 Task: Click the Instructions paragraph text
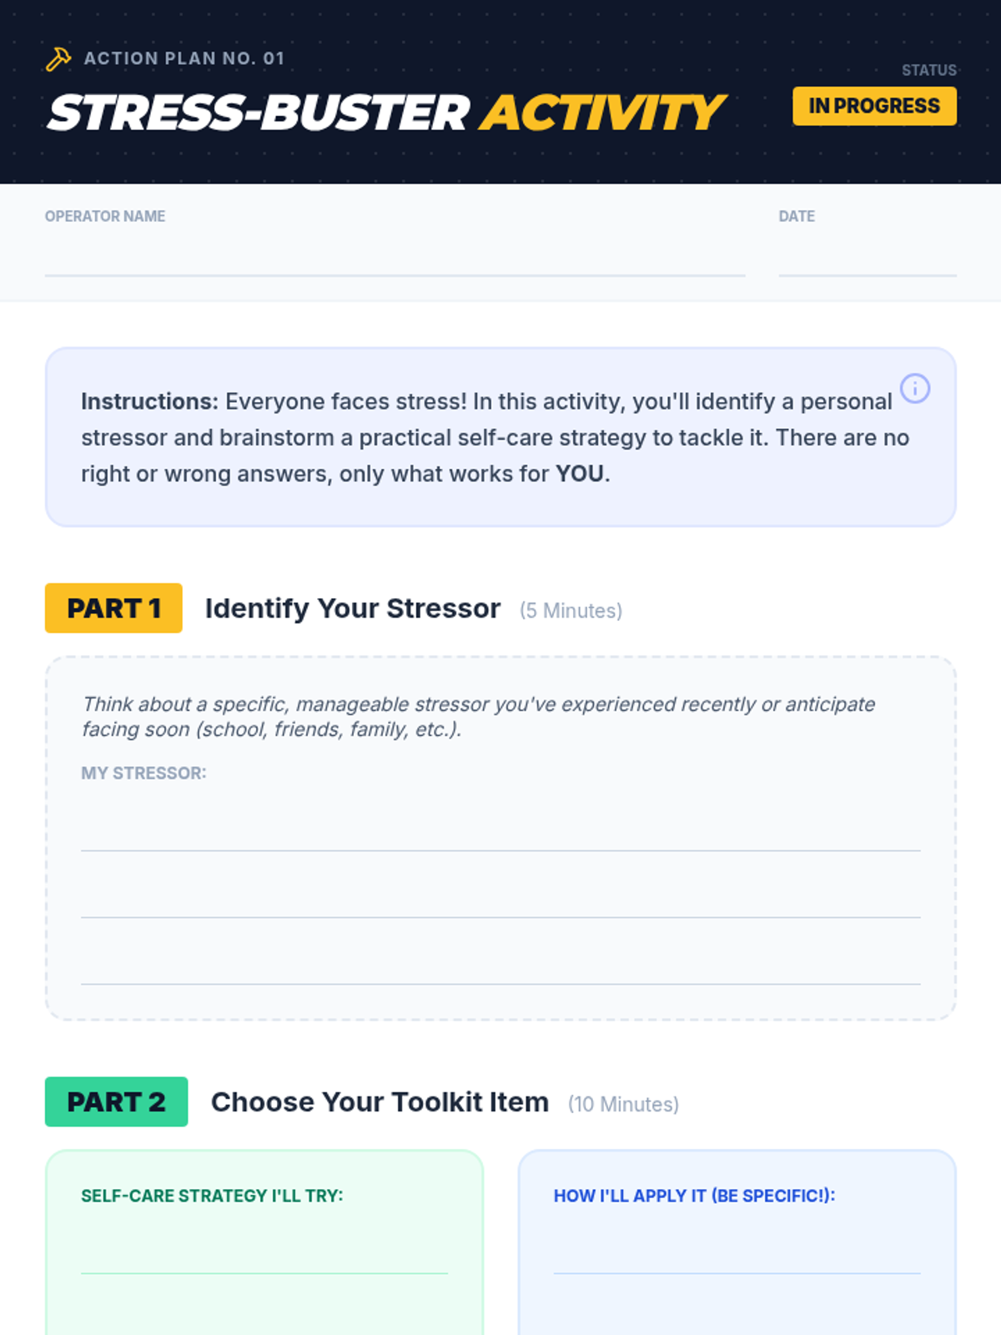pos(495,437)
